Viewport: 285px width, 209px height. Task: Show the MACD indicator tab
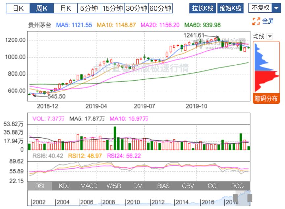[89, 186]
